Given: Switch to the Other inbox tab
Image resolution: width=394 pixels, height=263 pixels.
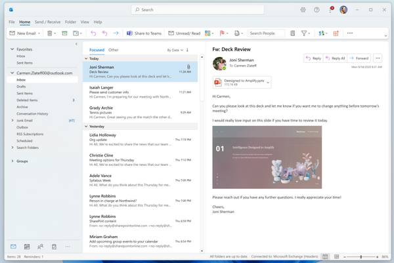Looking at the screenshot, I should [114, 50].
